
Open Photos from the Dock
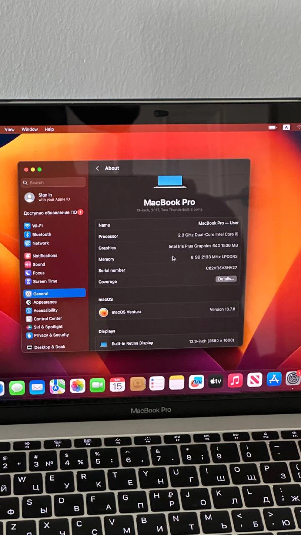point(77,386)
